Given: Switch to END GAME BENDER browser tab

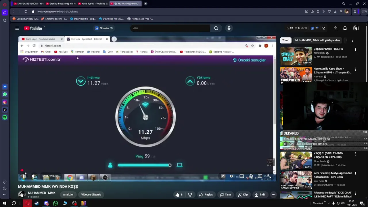Looking at the screenshot, I should click(28, 4).
